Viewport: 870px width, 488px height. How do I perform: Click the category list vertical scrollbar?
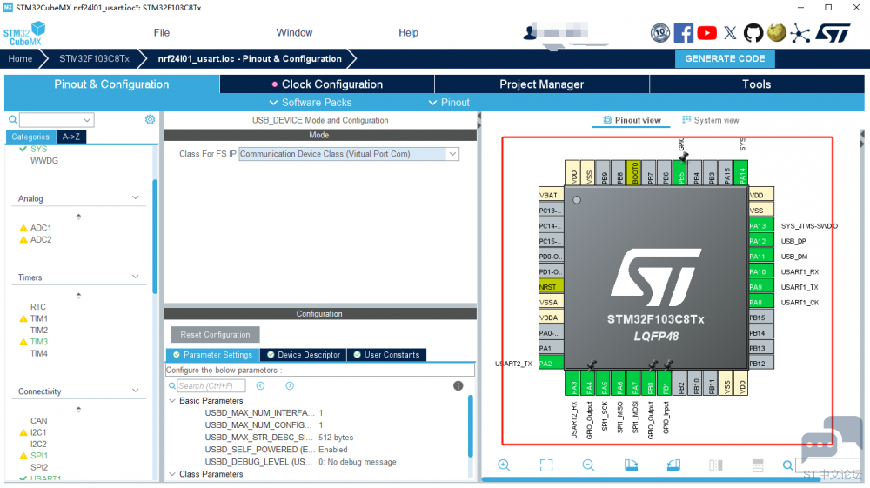click(x=155, y=237)
